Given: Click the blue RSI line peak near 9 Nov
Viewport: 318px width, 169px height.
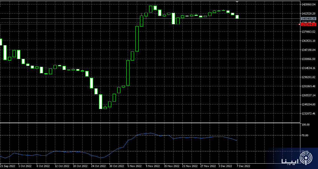Looking at the screenshot, I should [x=150, y=133].
